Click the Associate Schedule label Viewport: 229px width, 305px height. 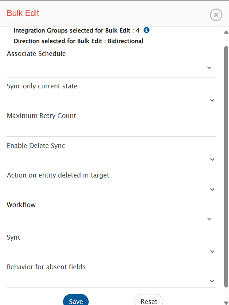click(36, 54)
